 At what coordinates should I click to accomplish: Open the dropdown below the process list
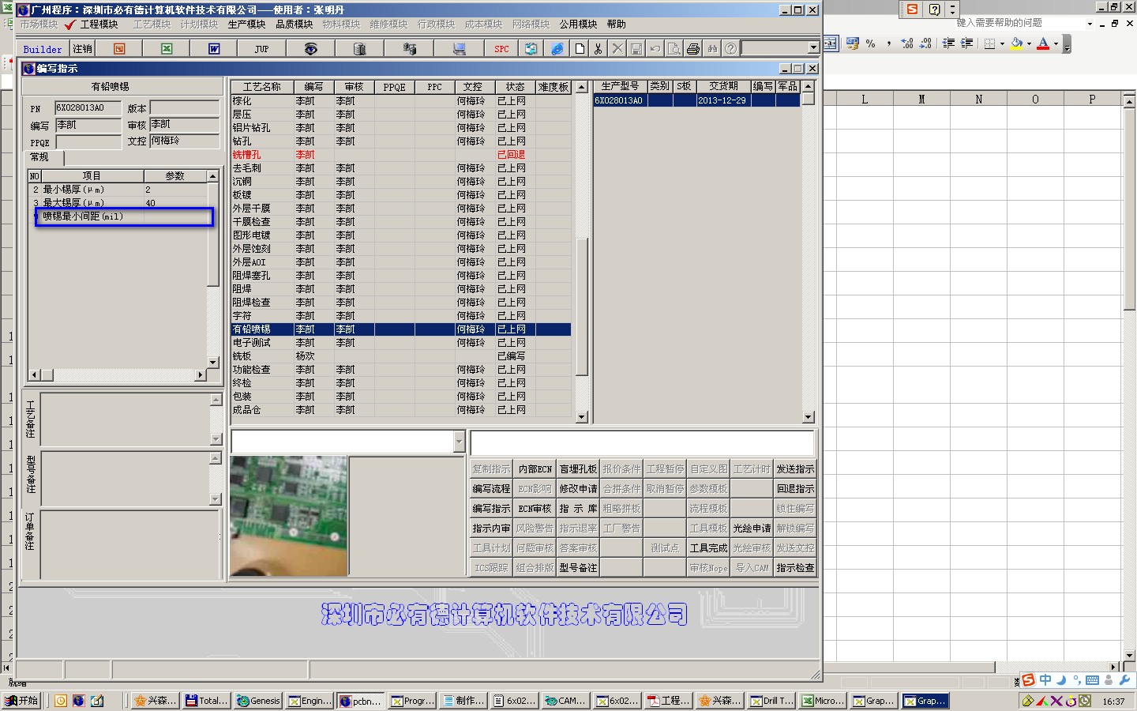(x=459, y=442)
